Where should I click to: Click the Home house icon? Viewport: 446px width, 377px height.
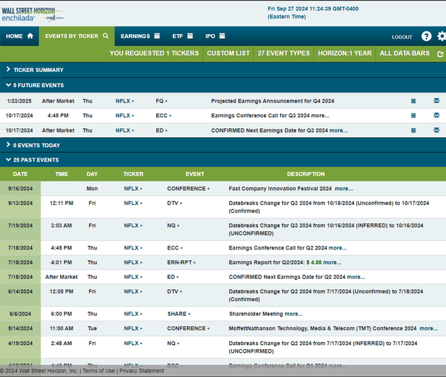coord(30,36)
